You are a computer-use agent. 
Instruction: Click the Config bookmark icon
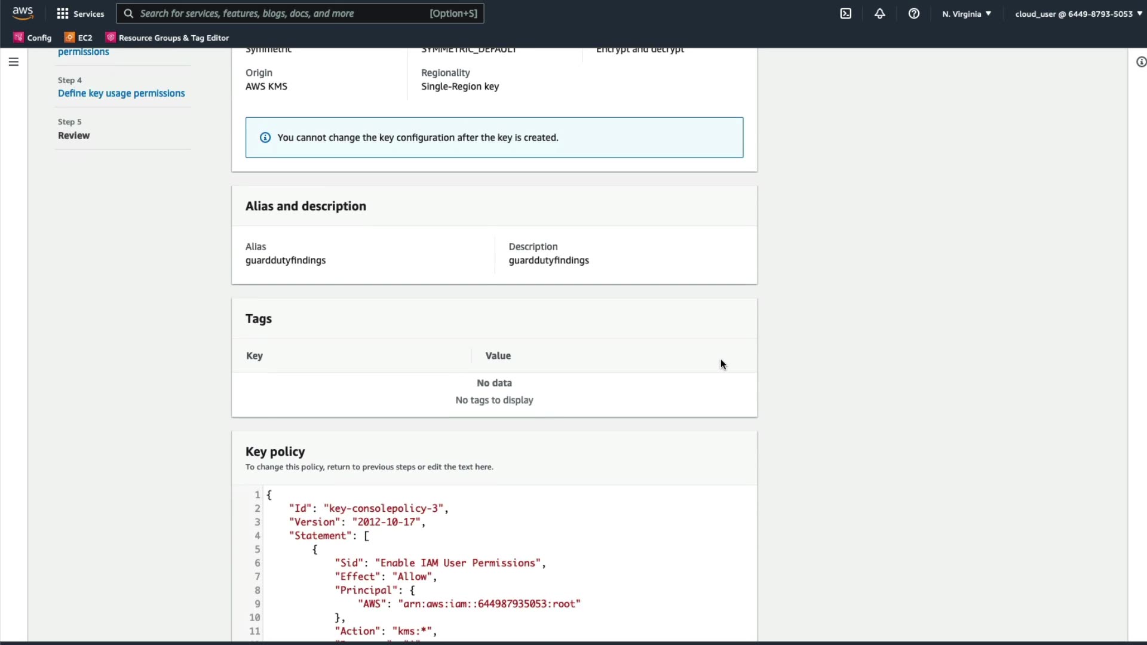tap(19, 37)
